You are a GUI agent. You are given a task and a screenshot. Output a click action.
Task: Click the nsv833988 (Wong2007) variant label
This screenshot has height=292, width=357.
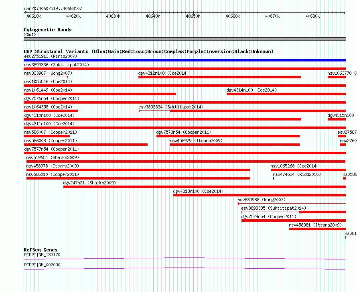pos(262,200)
